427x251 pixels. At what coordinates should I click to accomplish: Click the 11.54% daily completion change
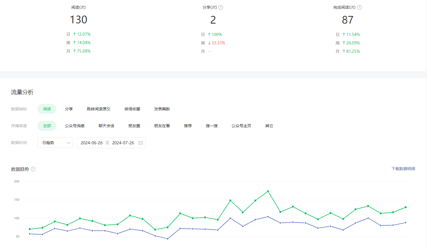(353, 35)
